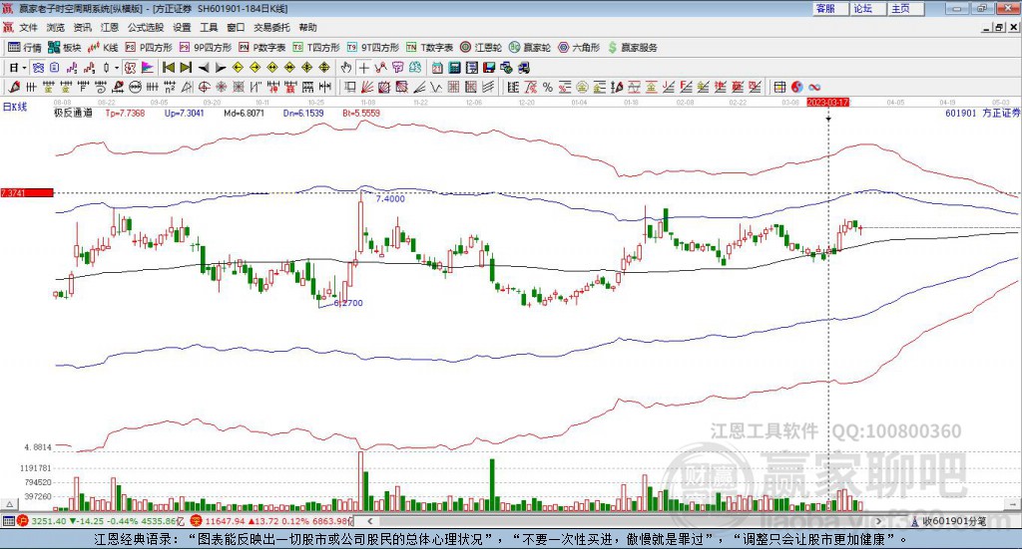Open the T四方形 tool
Screen dimensions: 1022x549
(x=316, y=48)
